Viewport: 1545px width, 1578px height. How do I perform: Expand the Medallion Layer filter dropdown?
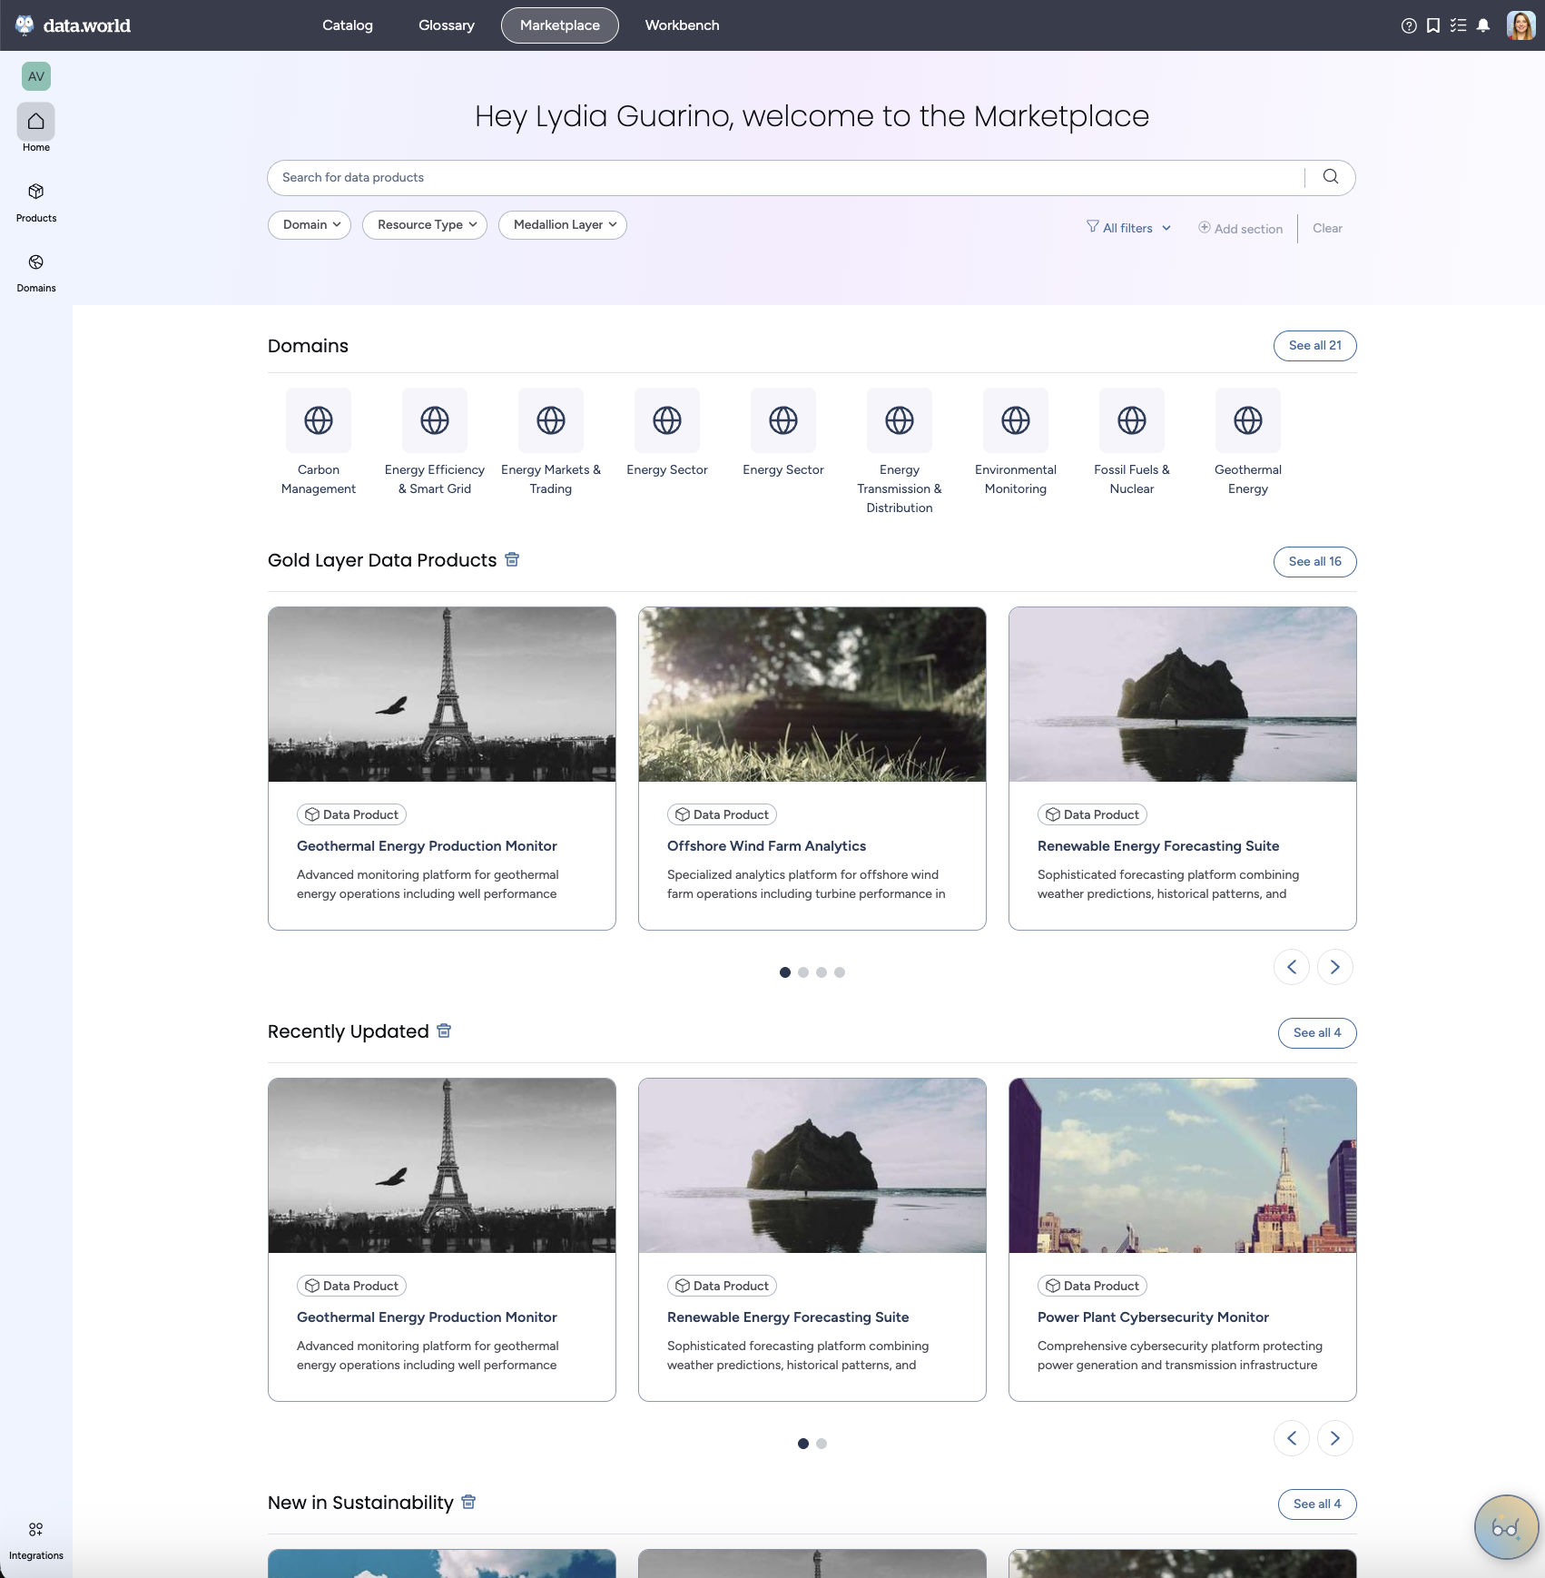563,225
